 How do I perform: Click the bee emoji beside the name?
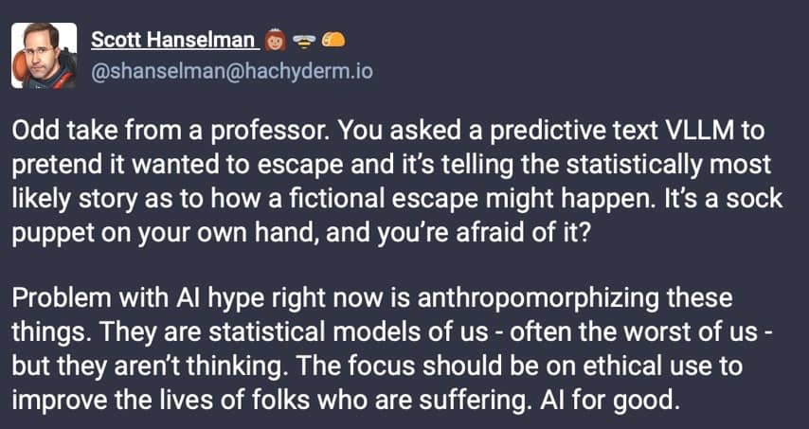click(x=306, y=40)
